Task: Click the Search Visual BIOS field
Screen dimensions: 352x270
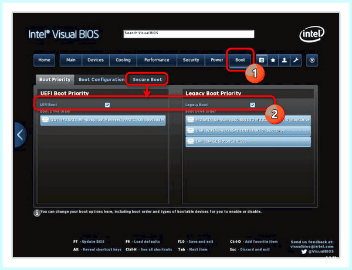Action: coord(189,34)
